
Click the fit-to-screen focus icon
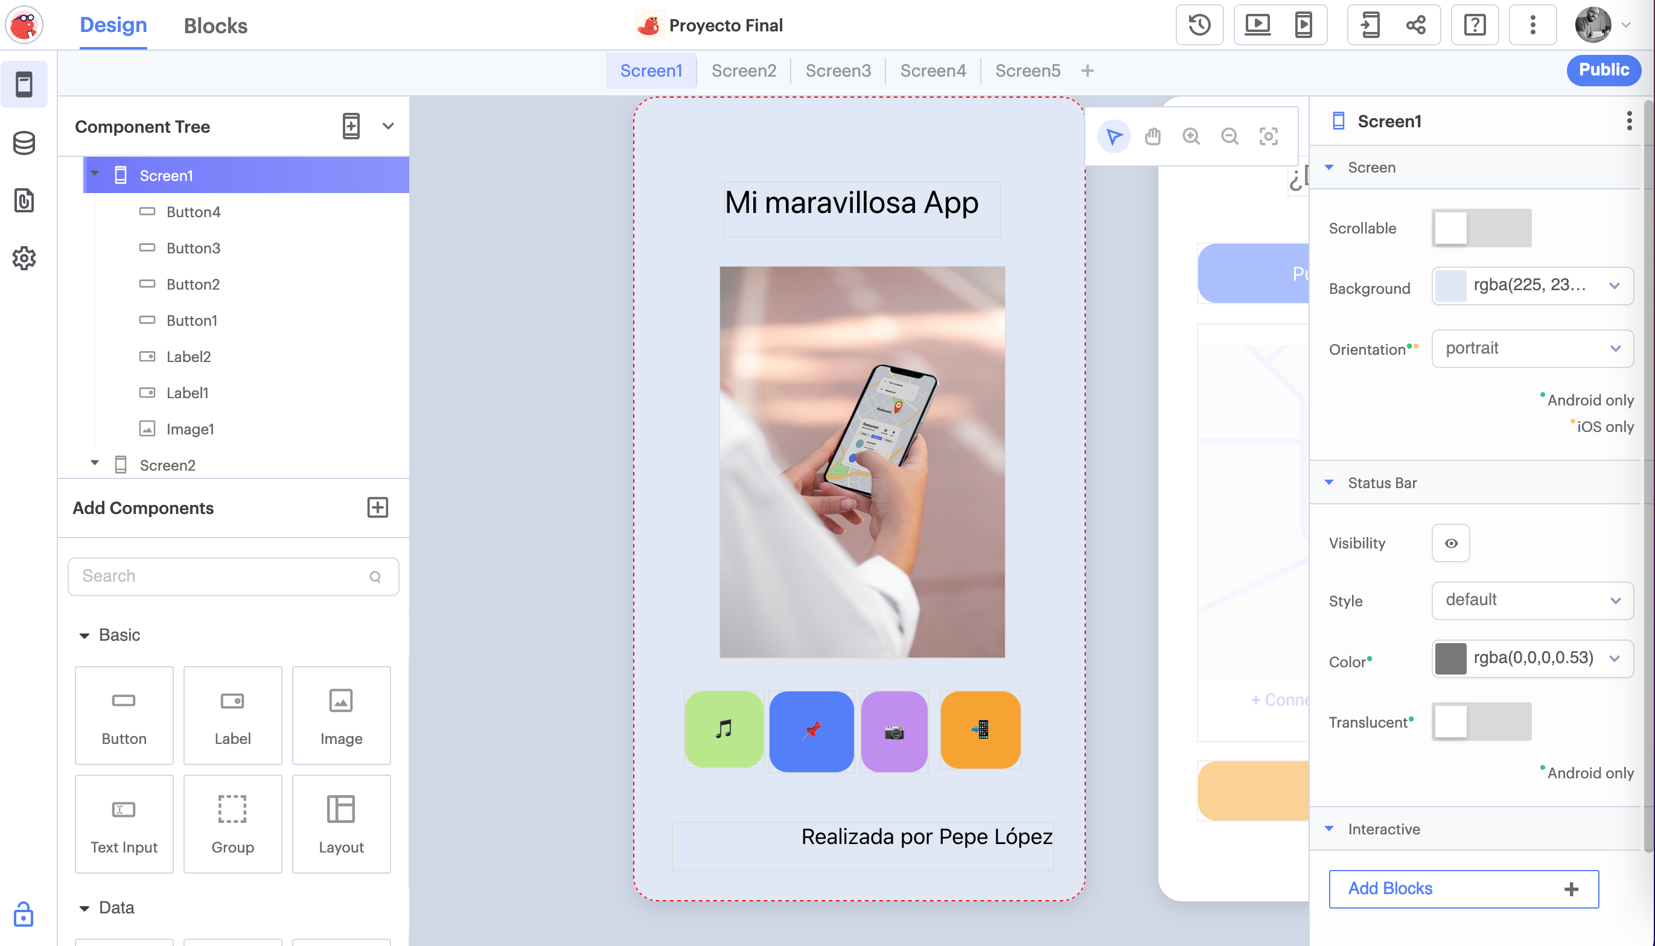[1268, 136]
